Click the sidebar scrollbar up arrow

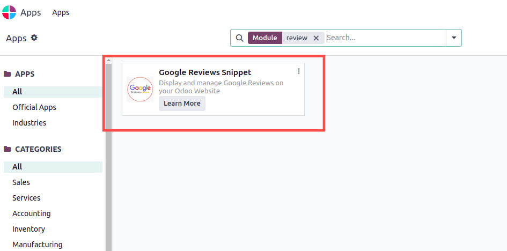tap(108, 61)
